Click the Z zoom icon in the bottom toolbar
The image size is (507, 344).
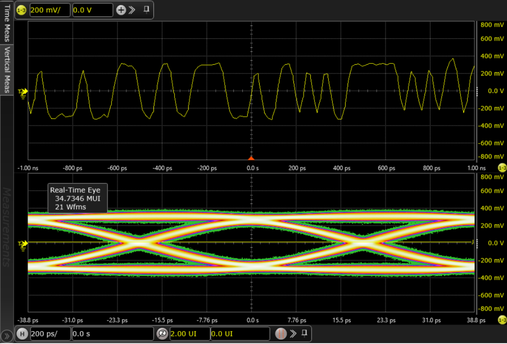coord(162,334)
